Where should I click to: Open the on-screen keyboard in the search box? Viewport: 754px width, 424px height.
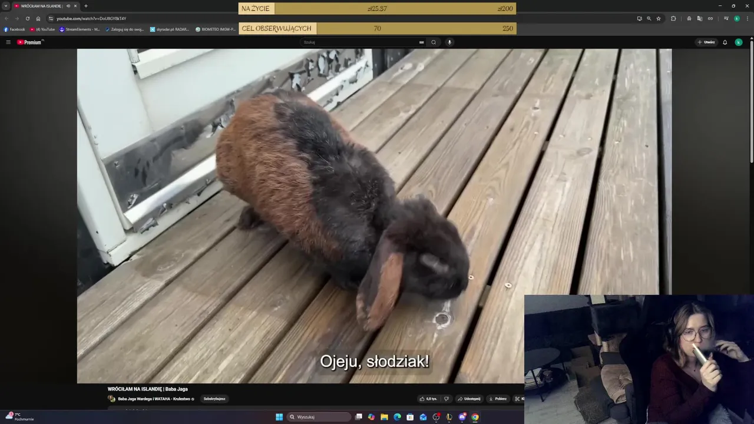point(421,42)
